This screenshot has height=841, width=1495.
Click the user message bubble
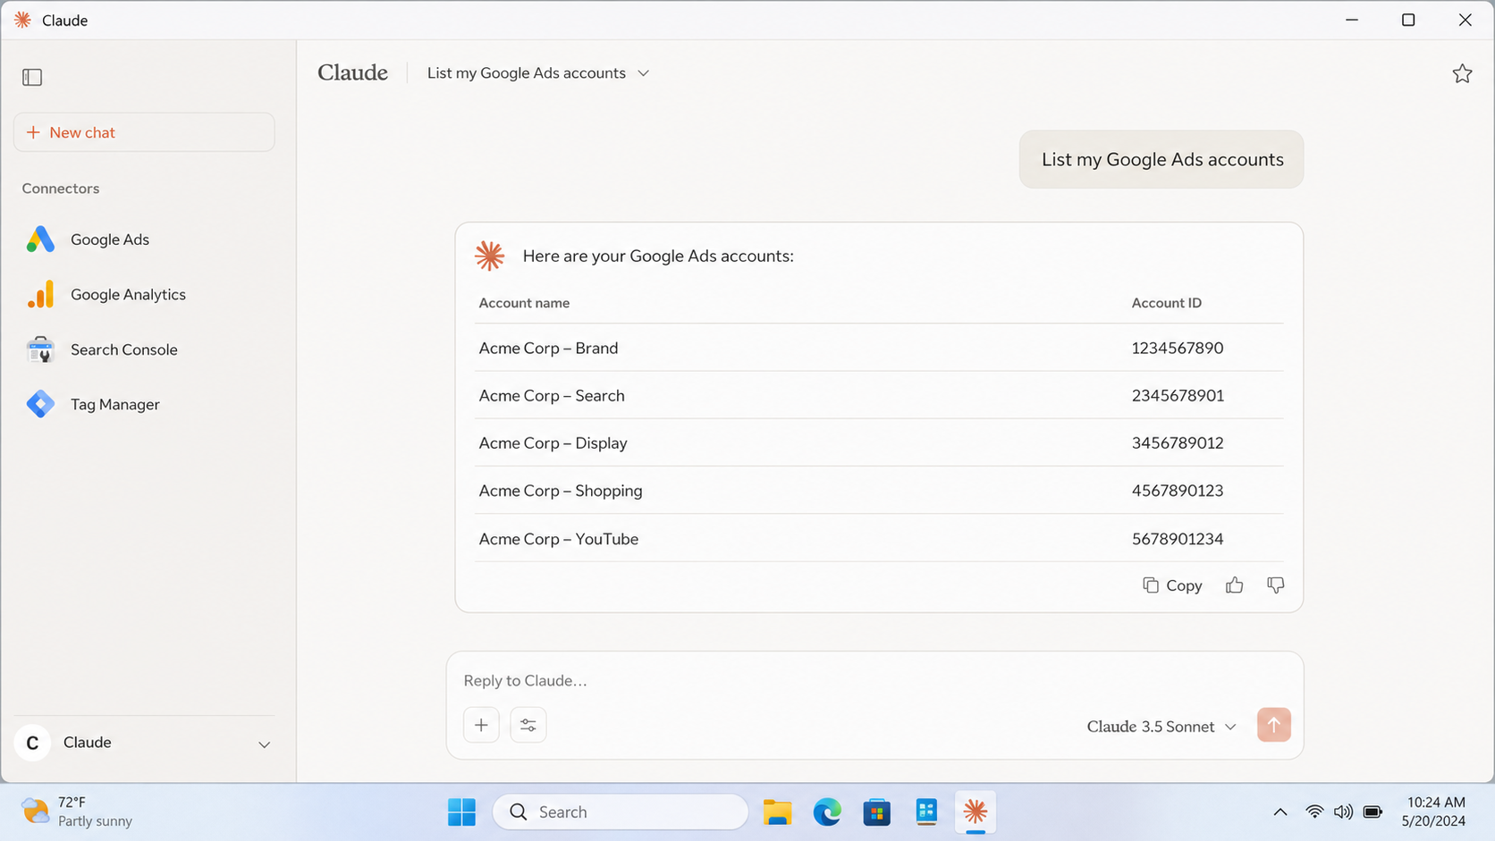1161,159
